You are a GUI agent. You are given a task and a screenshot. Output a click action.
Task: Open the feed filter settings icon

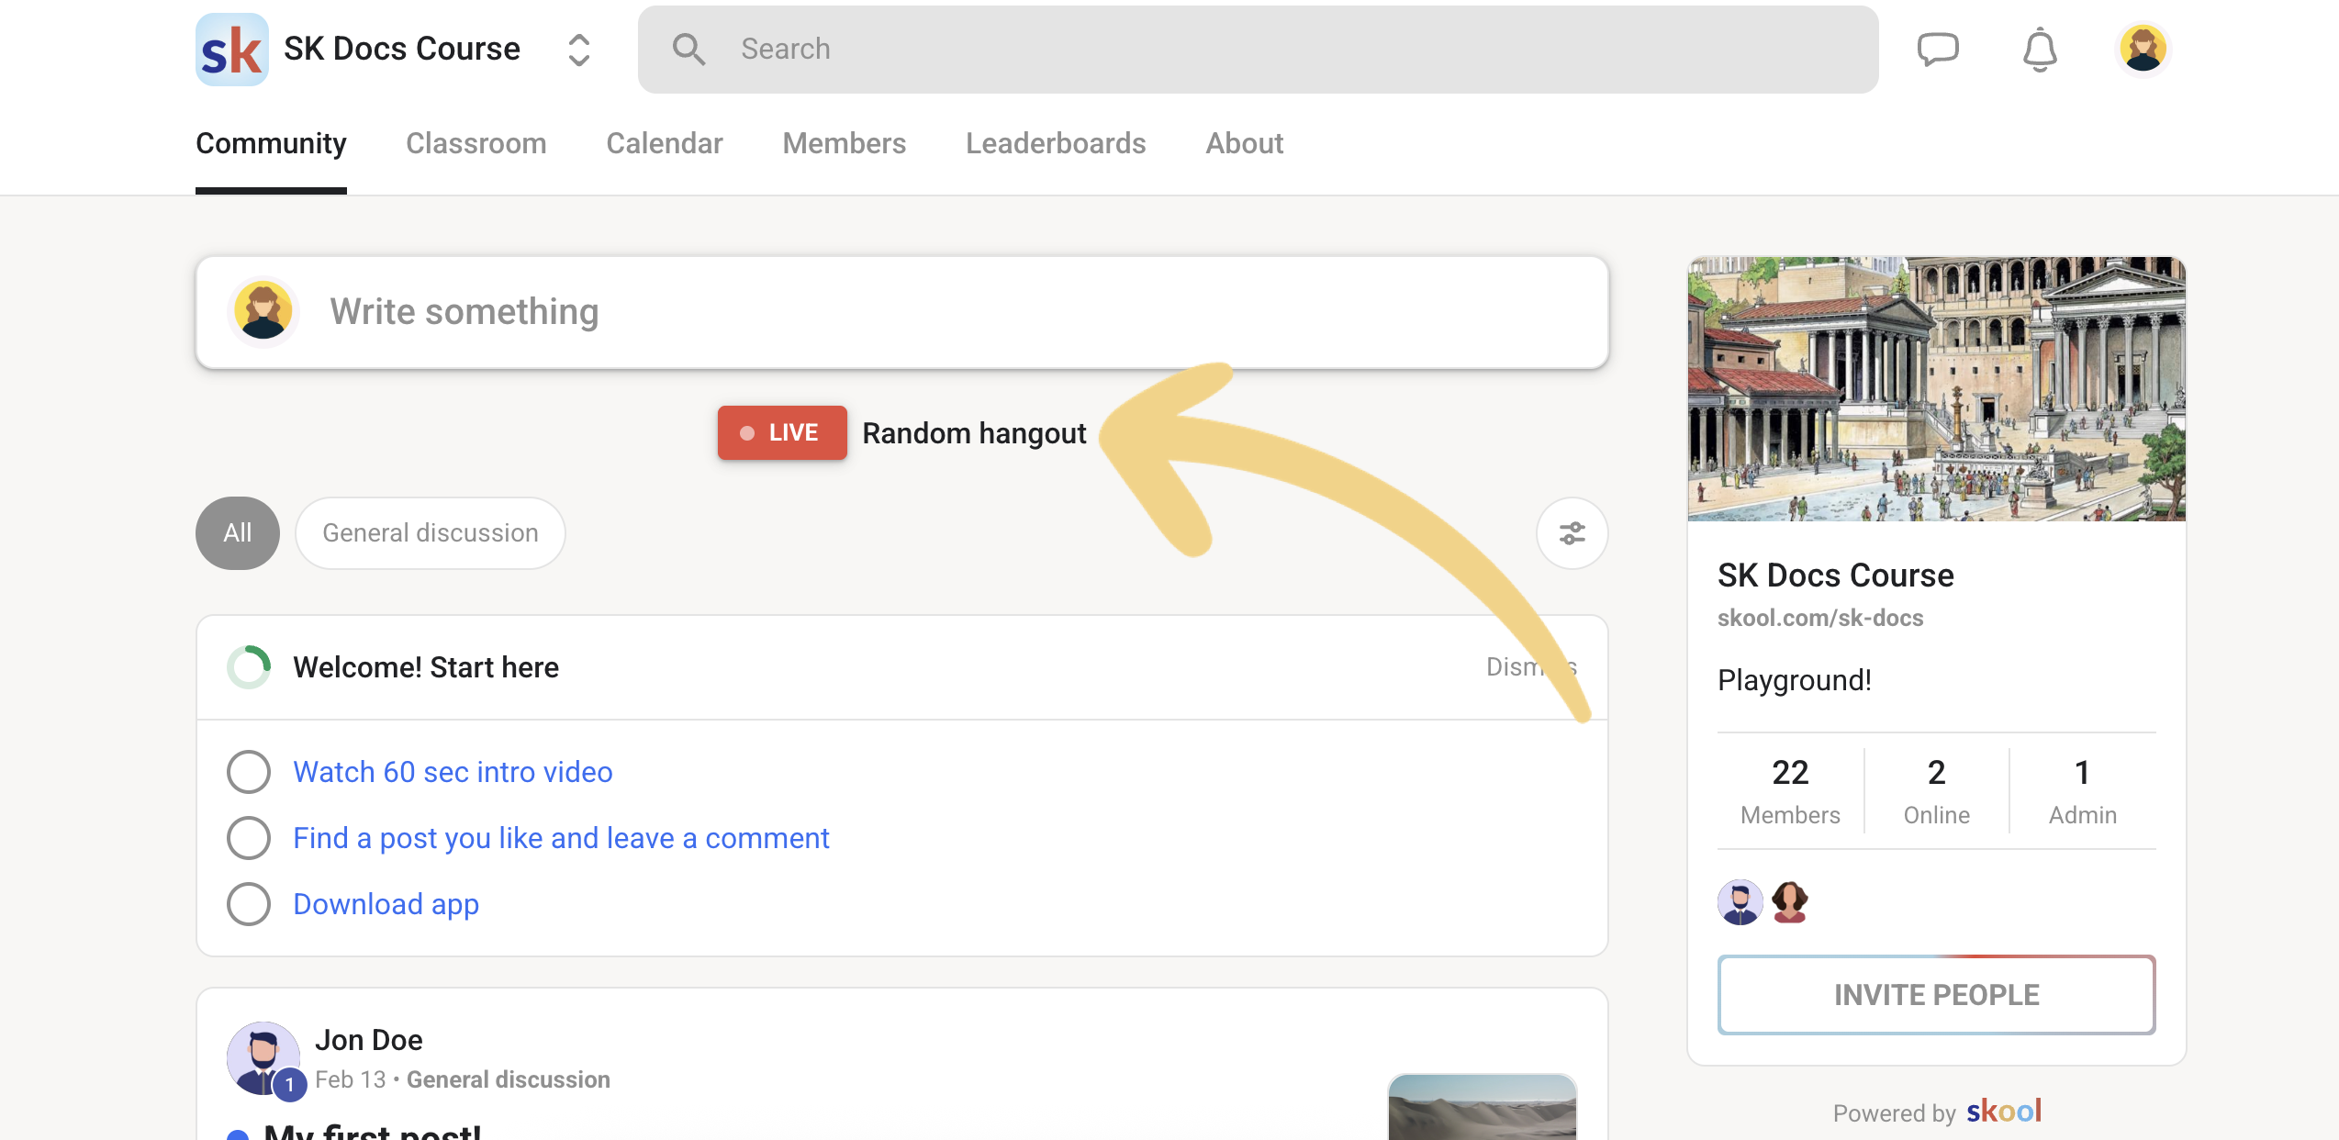click(1572, 533)
